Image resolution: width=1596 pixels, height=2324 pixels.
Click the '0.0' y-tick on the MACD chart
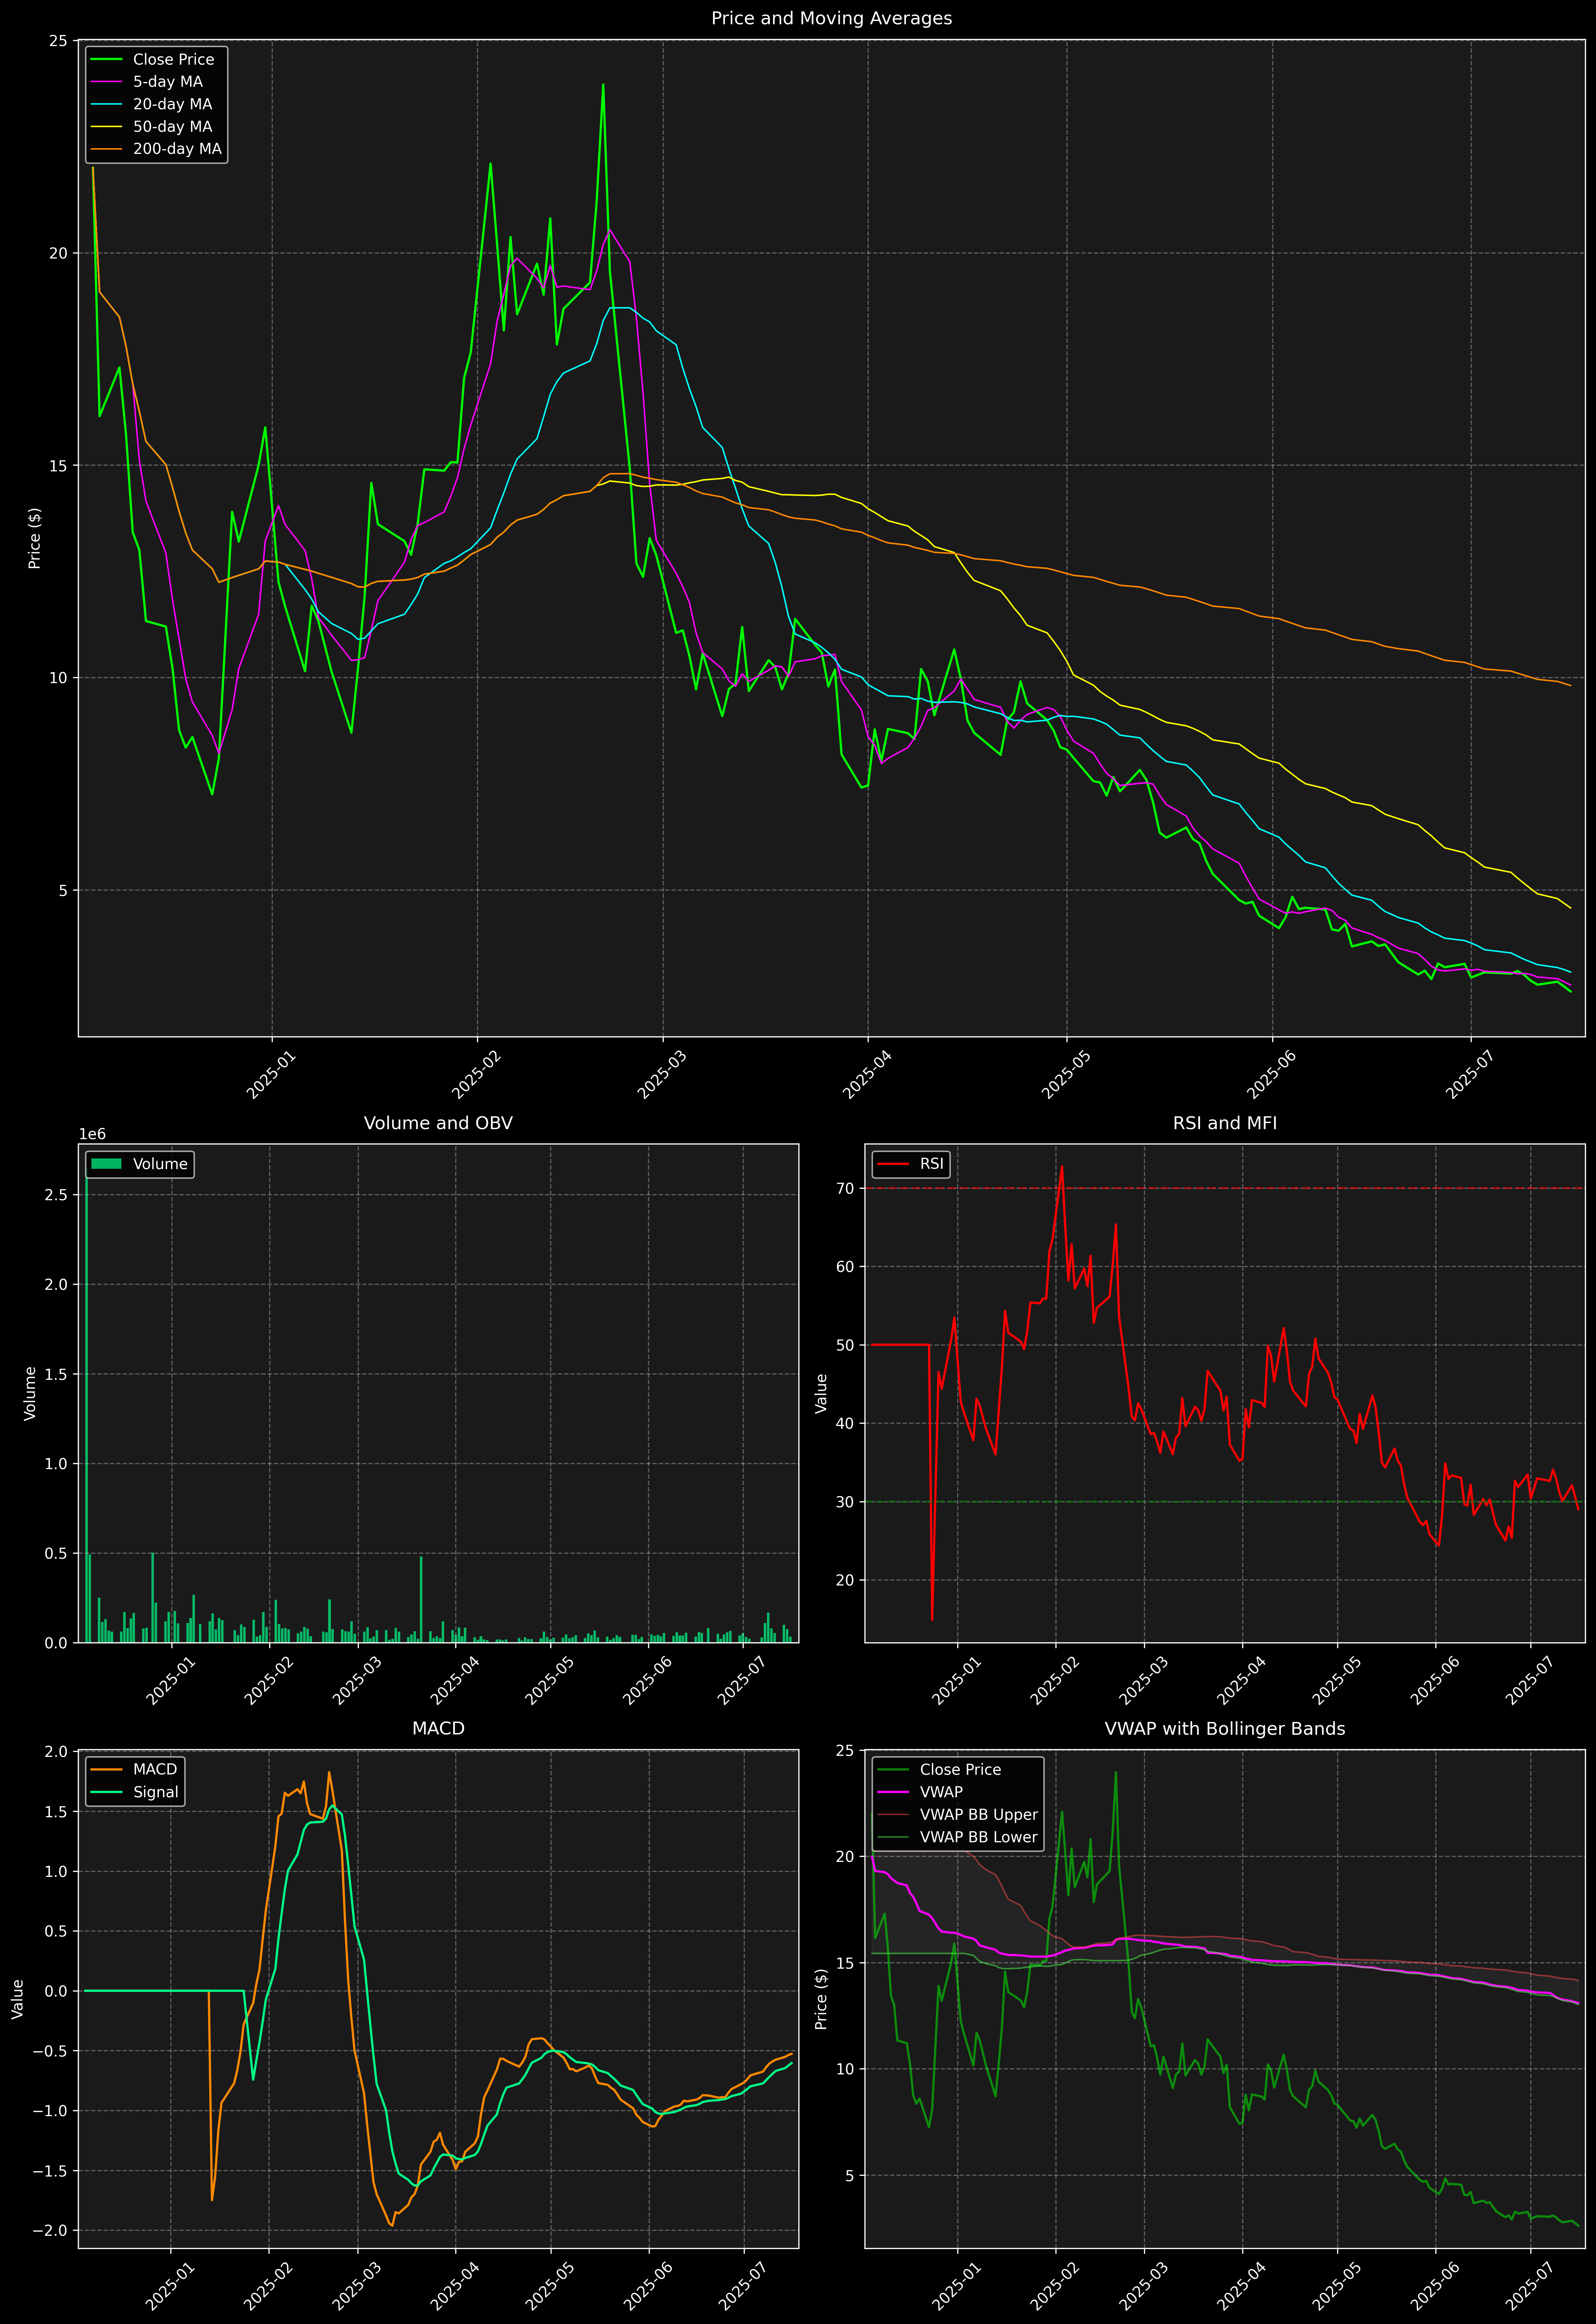(x=57, y=1991)
